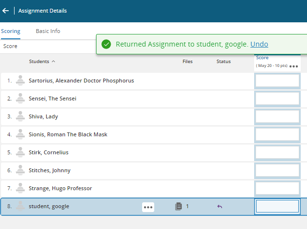Screen dimensions: 307x229
Task: Open Score column options three-dot menu
Action: 293,66
